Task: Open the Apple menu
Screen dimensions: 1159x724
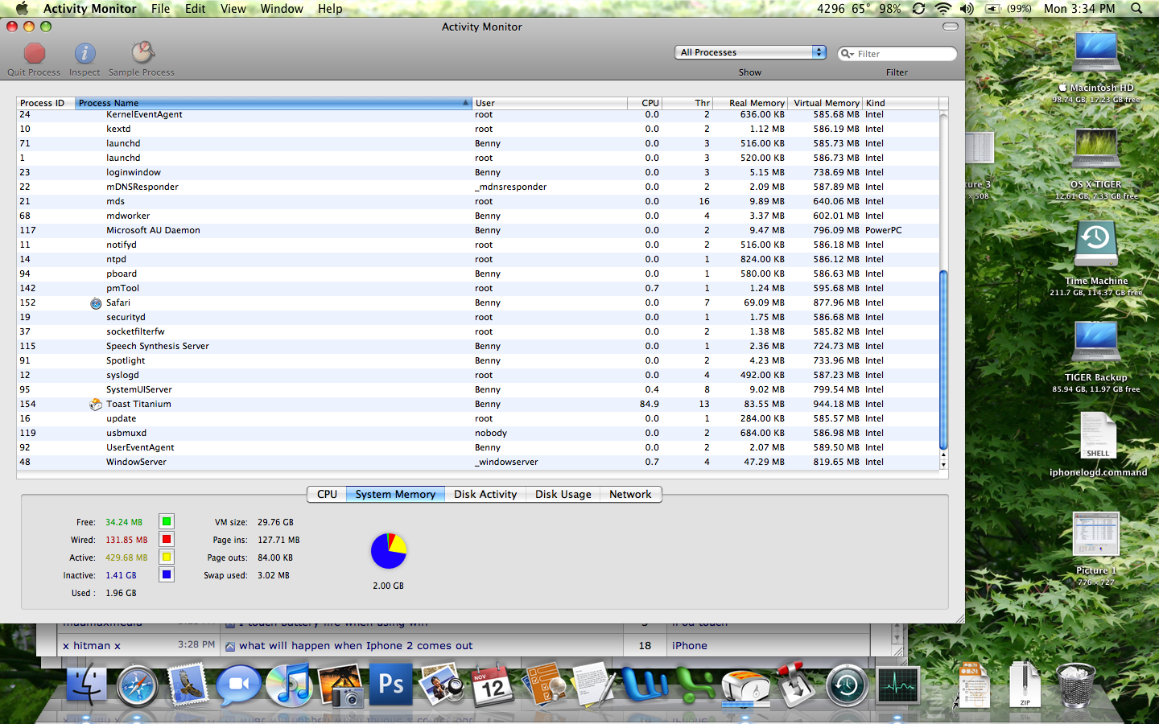Action: coord(22,9)
